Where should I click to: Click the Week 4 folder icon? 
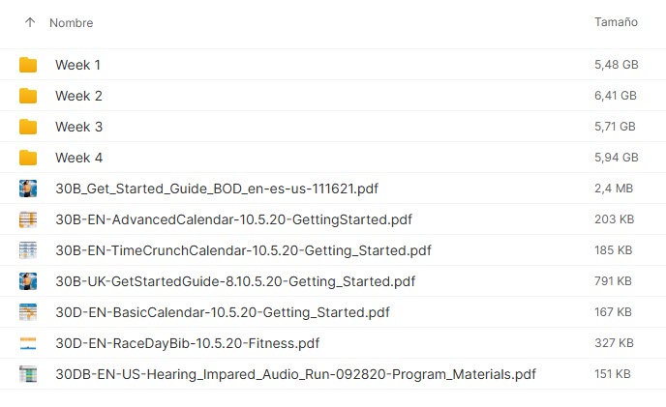click(x=28, y=158)
